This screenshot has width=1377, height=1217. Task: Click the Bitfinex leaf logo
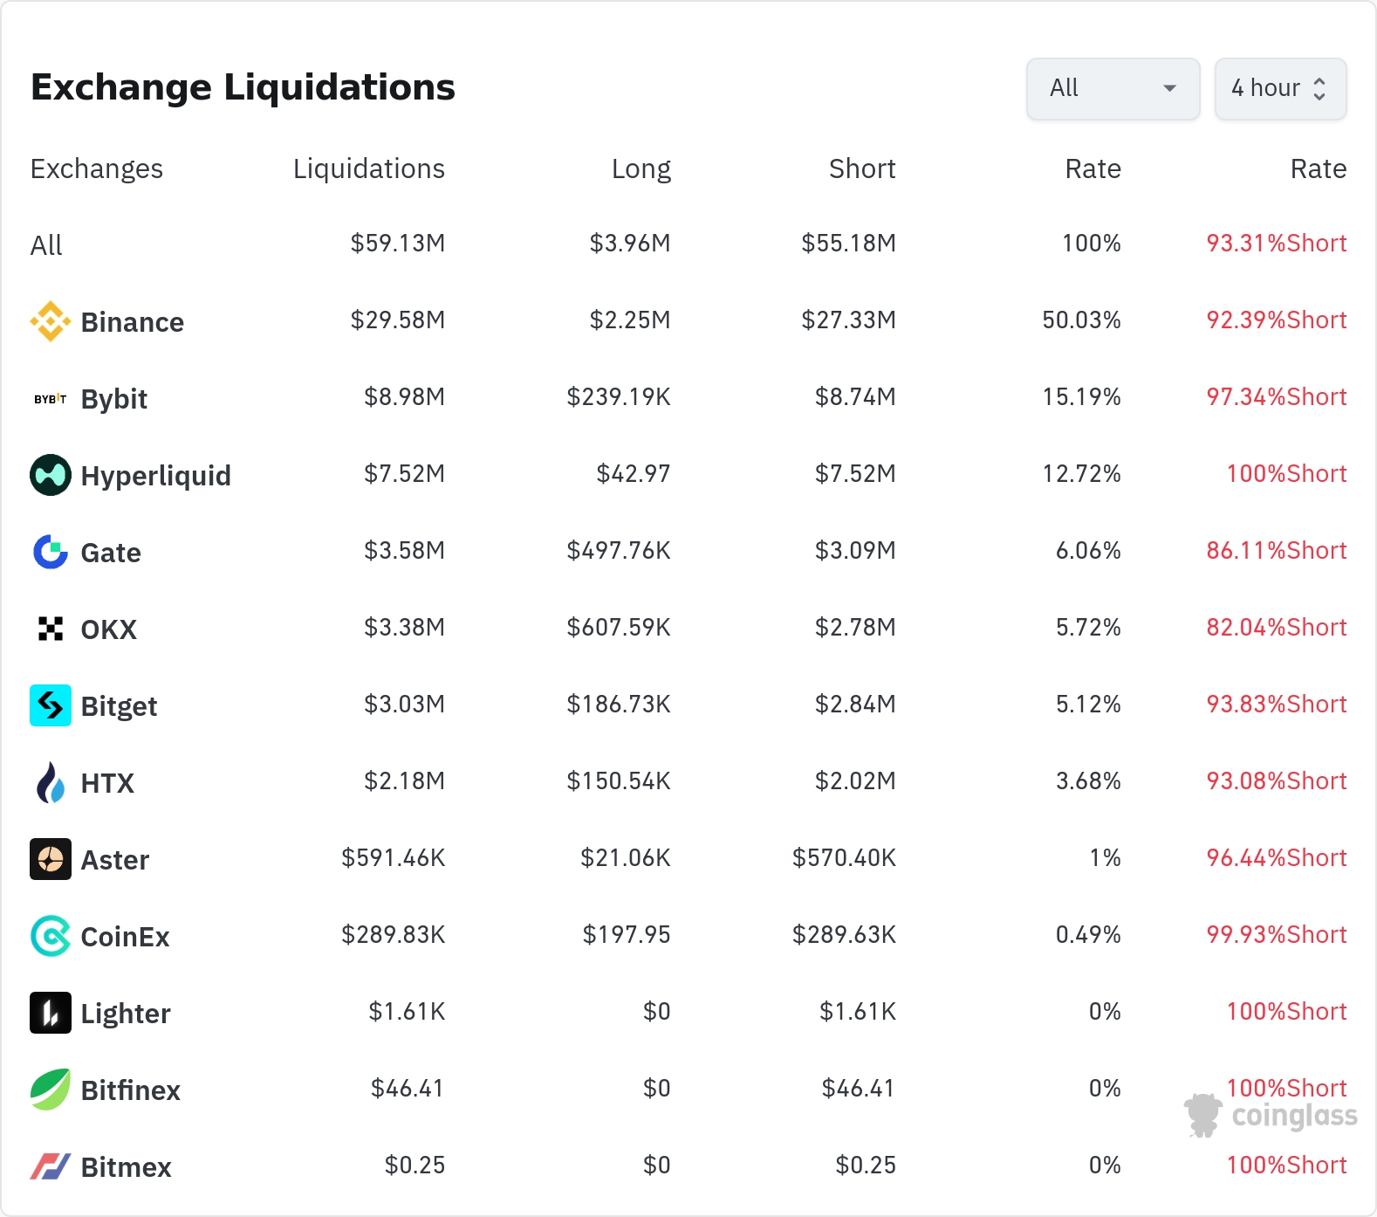point(51,1090)
